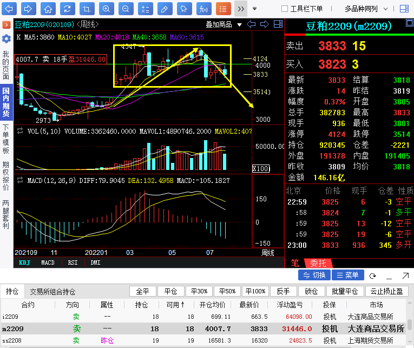Screen dimensions: 414x348
Task: Click the orange list icon in the toolbar
Action: coord(223,9)
